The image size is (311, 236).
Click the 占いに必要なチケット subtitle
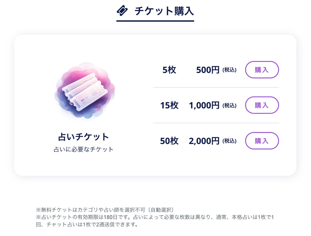coord(84,149)
